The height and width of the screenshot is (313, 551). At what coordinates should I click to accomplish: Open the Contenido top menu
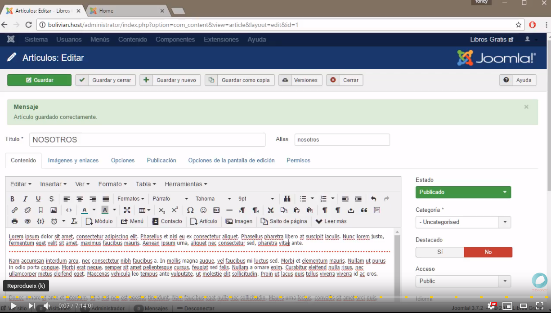tap(133, 40)
